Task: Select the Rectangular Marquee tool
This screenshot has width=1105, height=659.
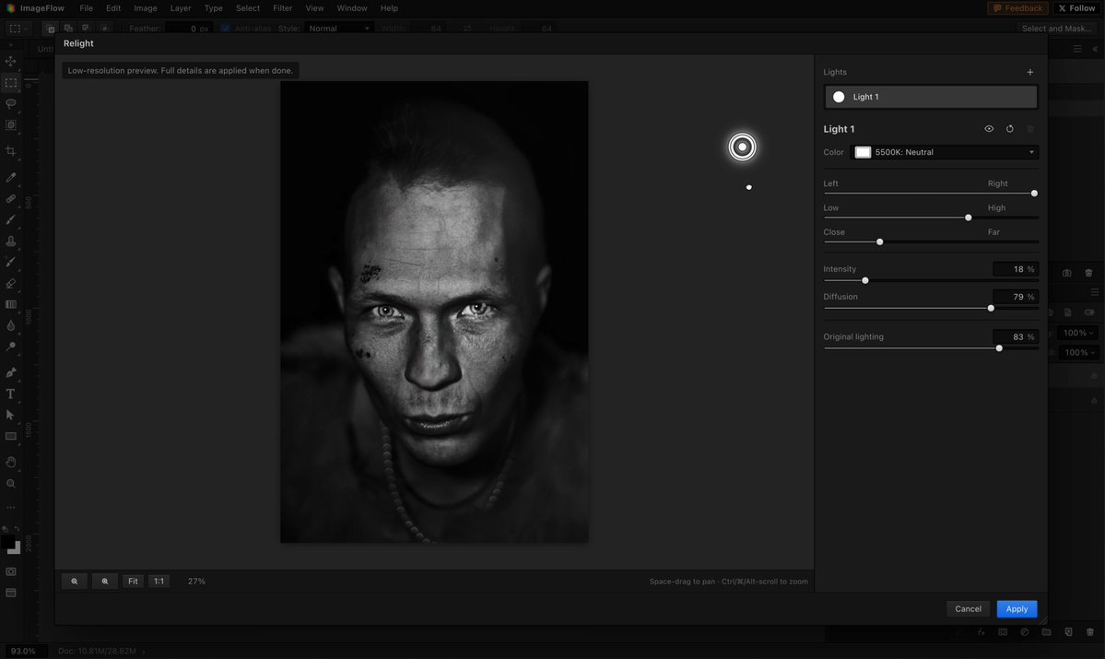Action: coord(10,82)
